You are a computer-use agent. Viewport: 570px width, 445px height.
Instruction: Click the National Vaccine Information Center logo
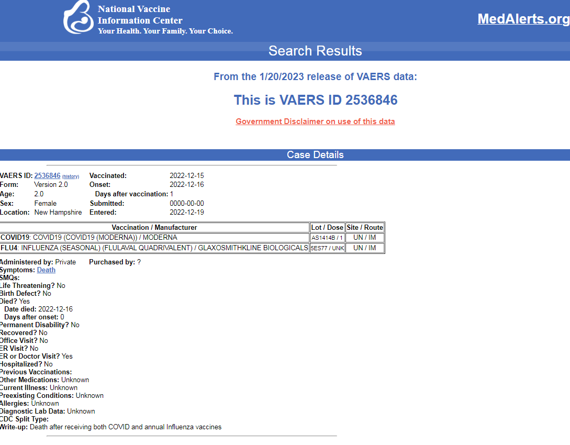pos(78,17)
